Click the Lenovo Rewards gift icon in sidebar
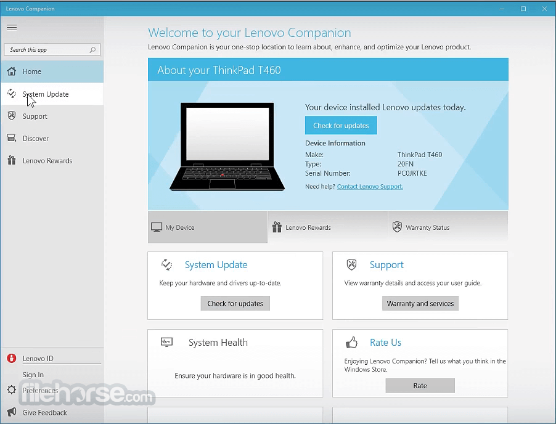 pos(12,160)
